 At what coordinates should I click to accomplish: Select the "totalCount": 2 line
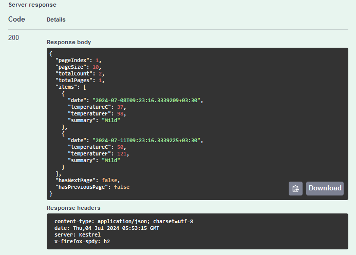(80, 74)
